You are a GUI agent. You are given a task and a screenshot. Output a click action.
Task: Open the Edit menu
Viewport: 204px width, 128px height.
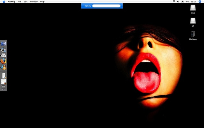(25, 2)
